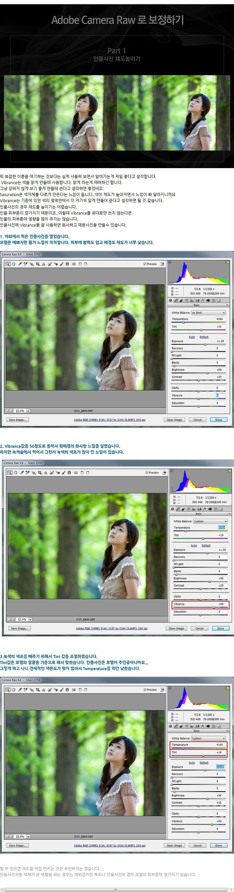234x892 pixels.
Task: Click zoom in plus button in second window
Action: [x=13, y=619]
